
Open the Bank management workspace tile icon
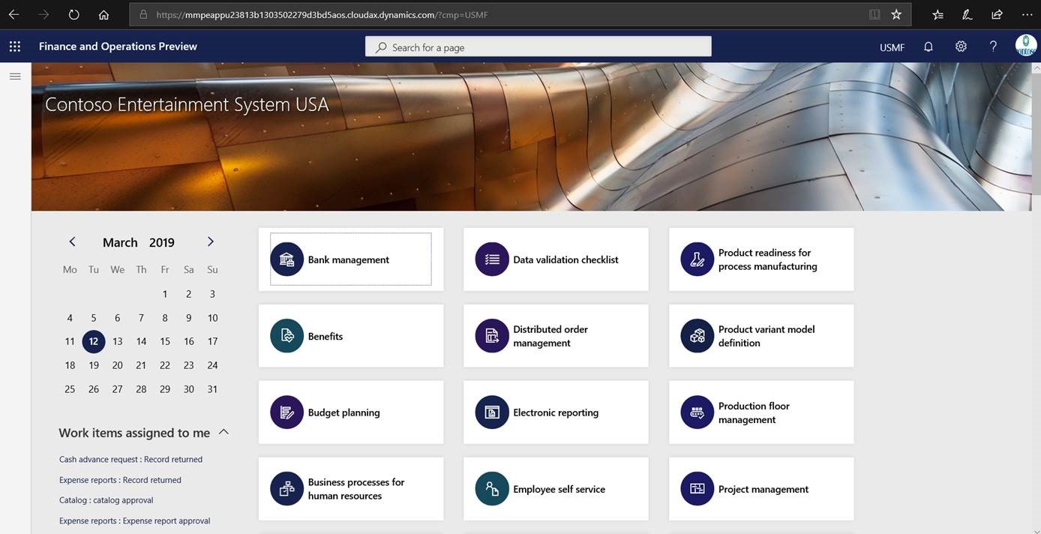tap(286, 259)
